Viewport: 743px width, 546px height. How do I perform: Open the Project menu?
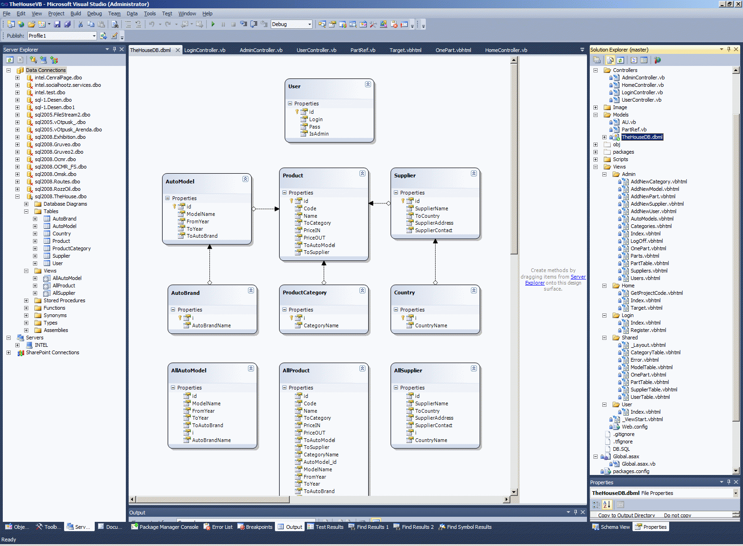click(56, 13)
